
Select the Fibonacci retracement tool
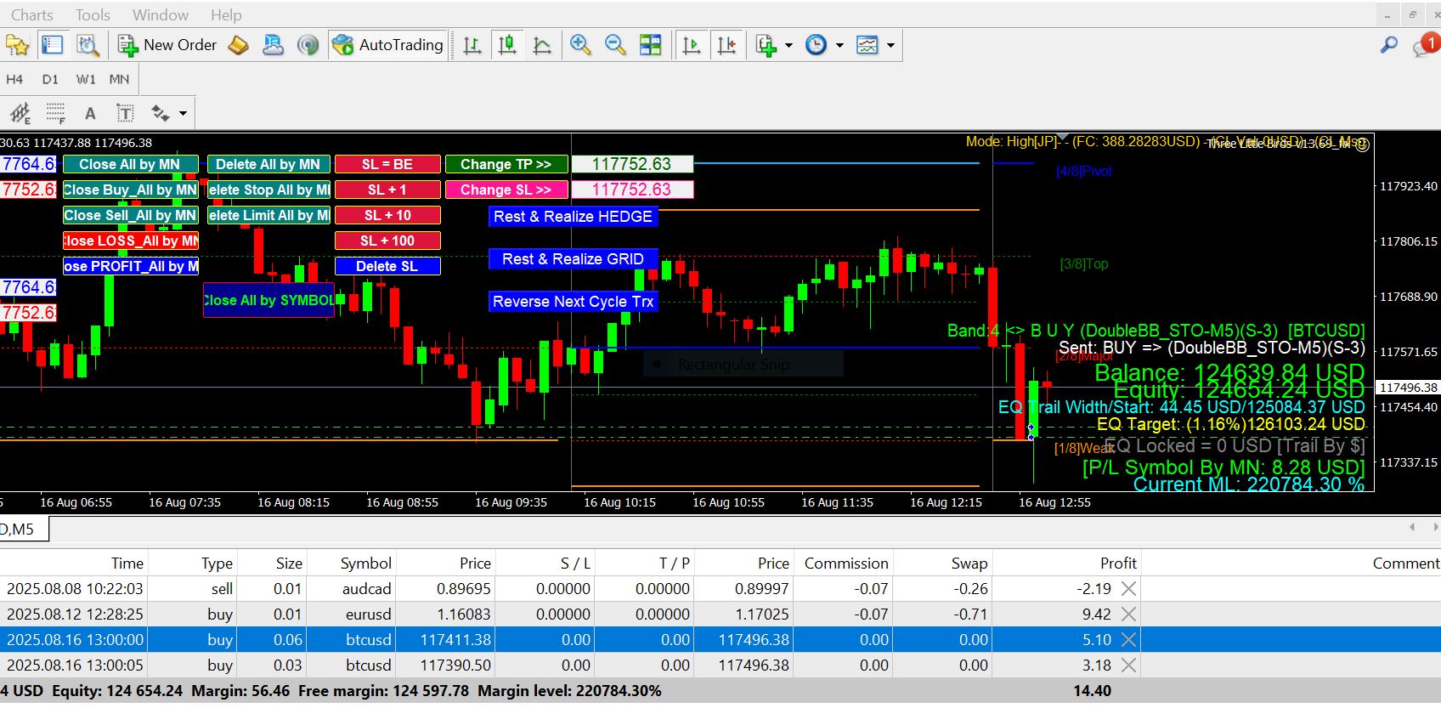tap(56, 113)
